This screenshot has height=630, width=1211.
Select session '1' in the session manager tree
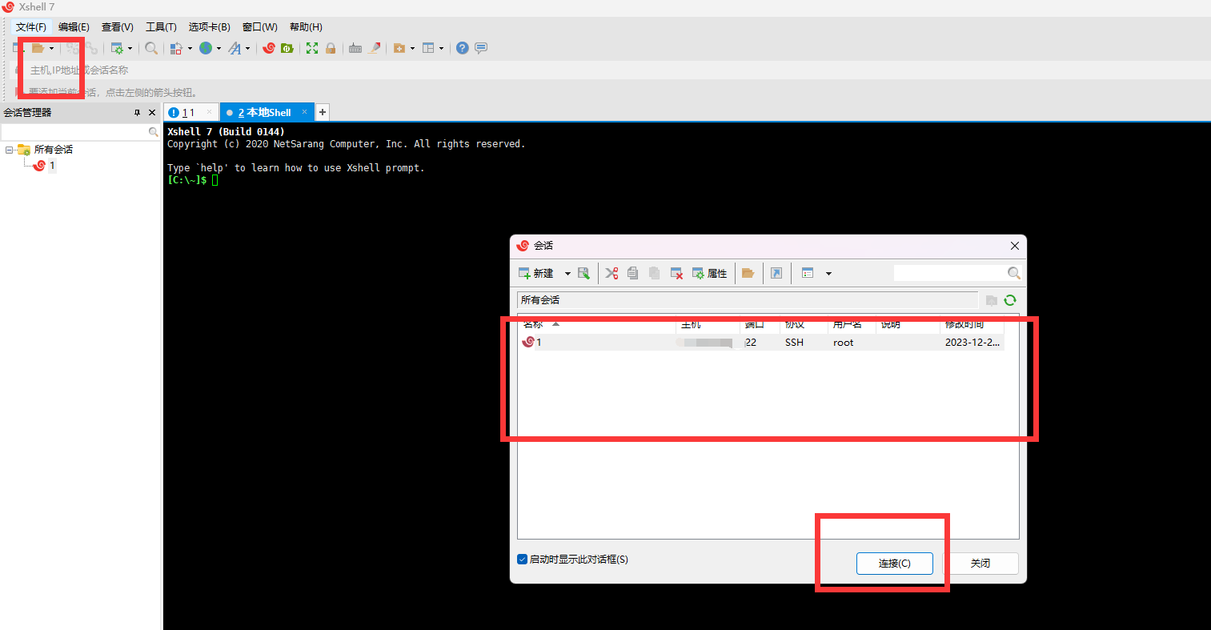coord(52,166)
